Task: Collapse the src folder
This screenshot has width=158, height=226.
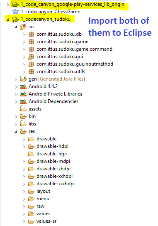Action: click(16, 27)
